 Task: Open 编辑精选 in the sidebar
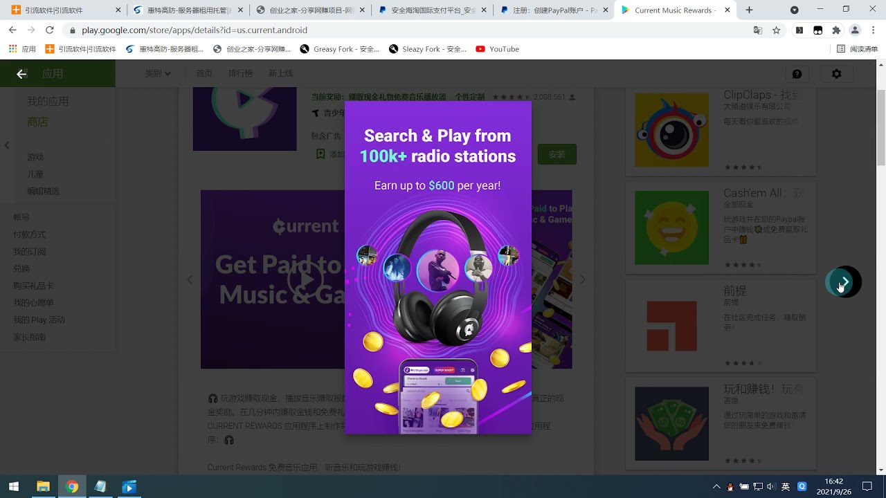click(44, 191)
